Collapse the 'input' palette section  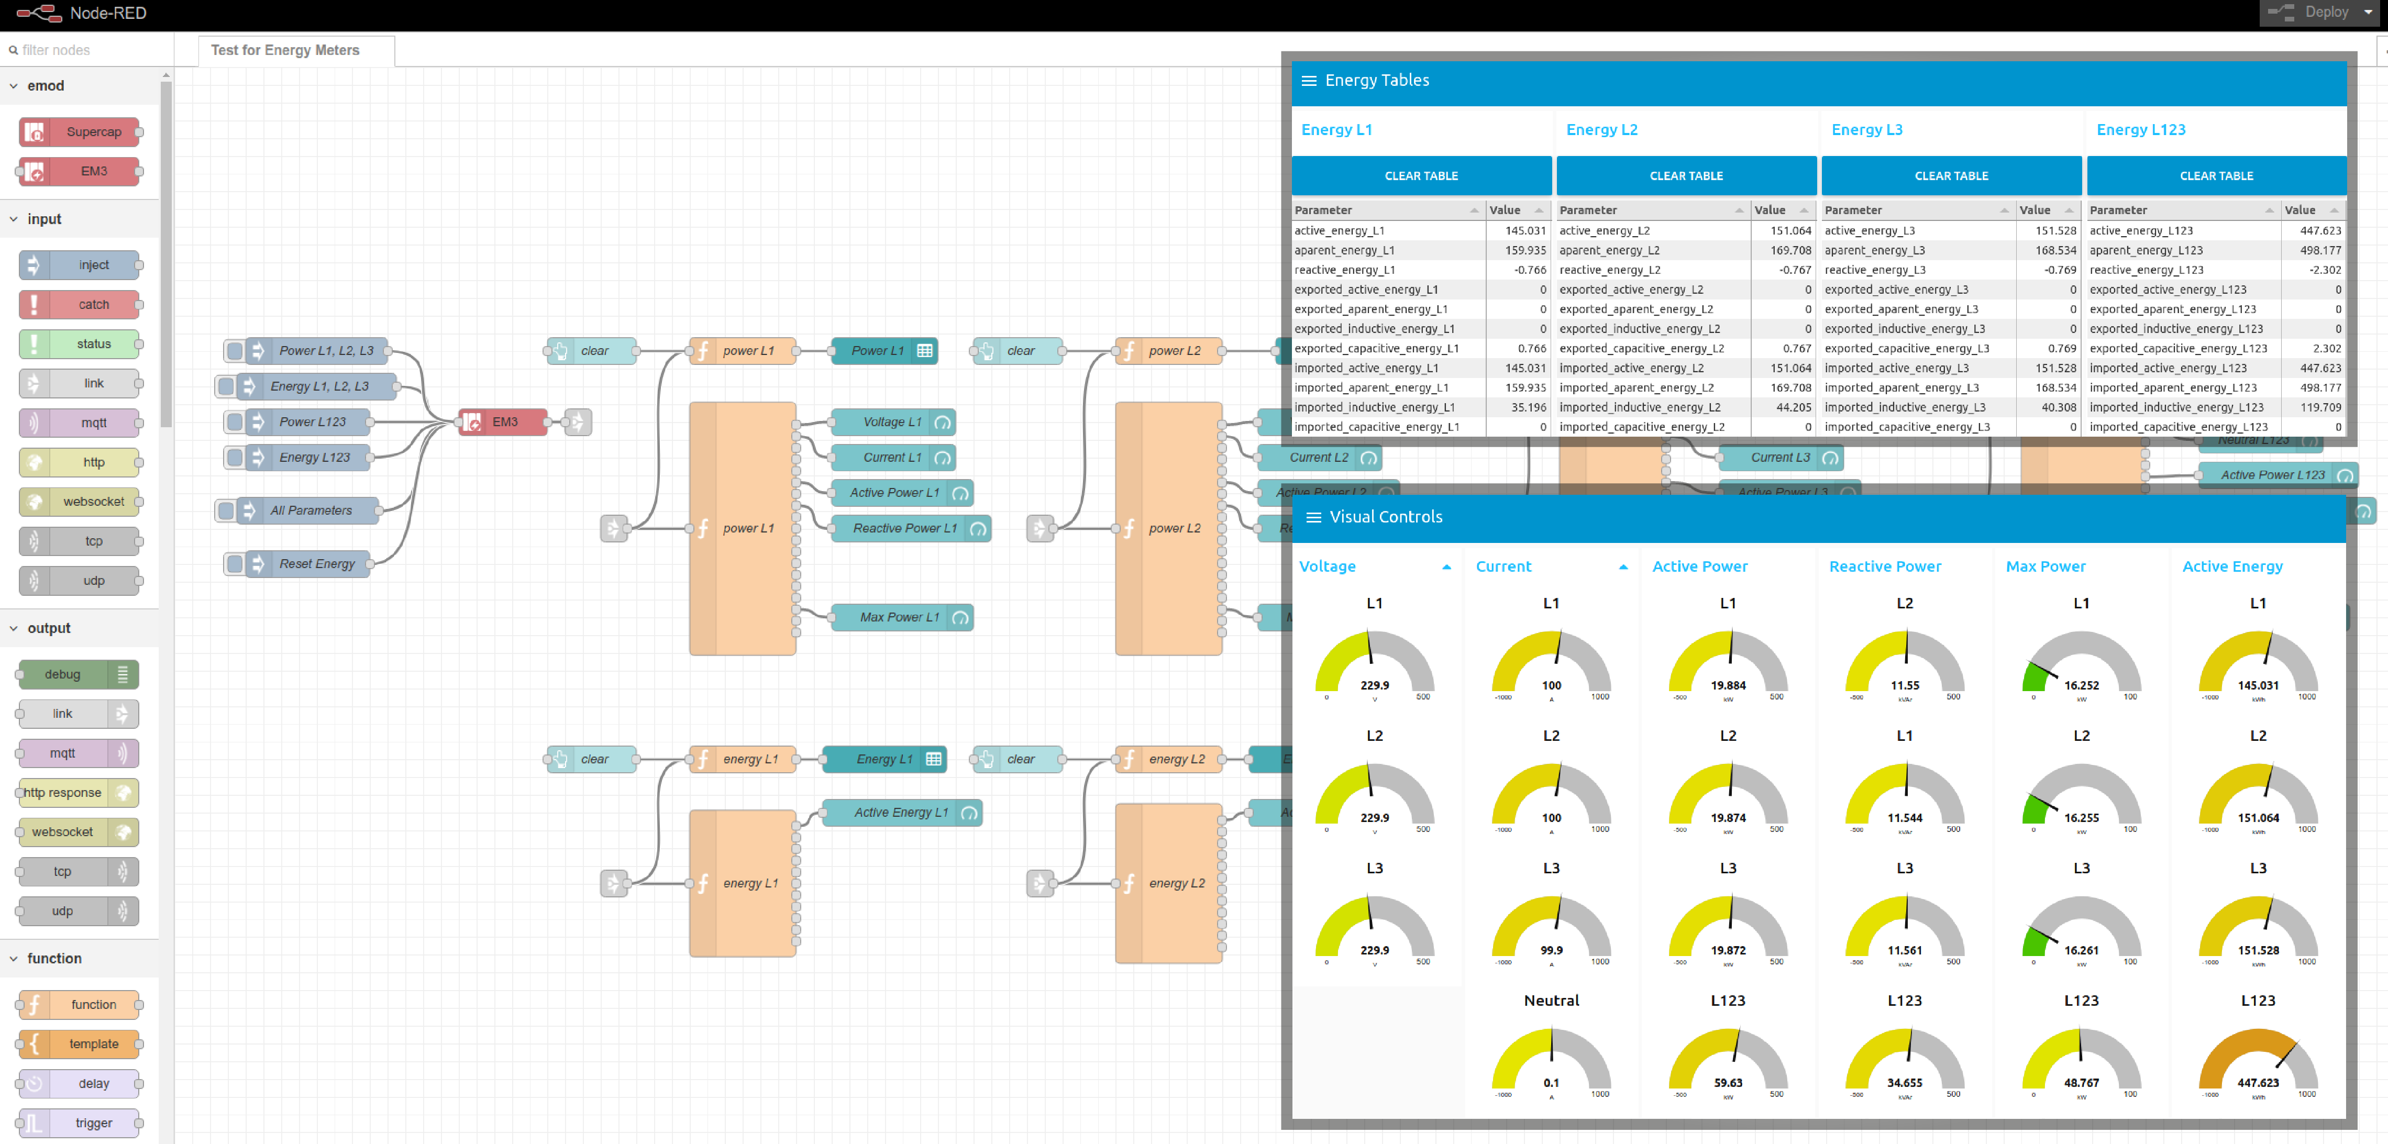[13, 219]
